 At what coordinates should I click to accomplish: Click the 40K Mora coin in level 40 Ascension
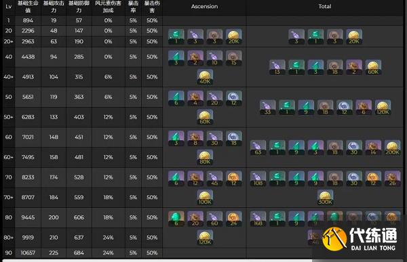(205, 77)
